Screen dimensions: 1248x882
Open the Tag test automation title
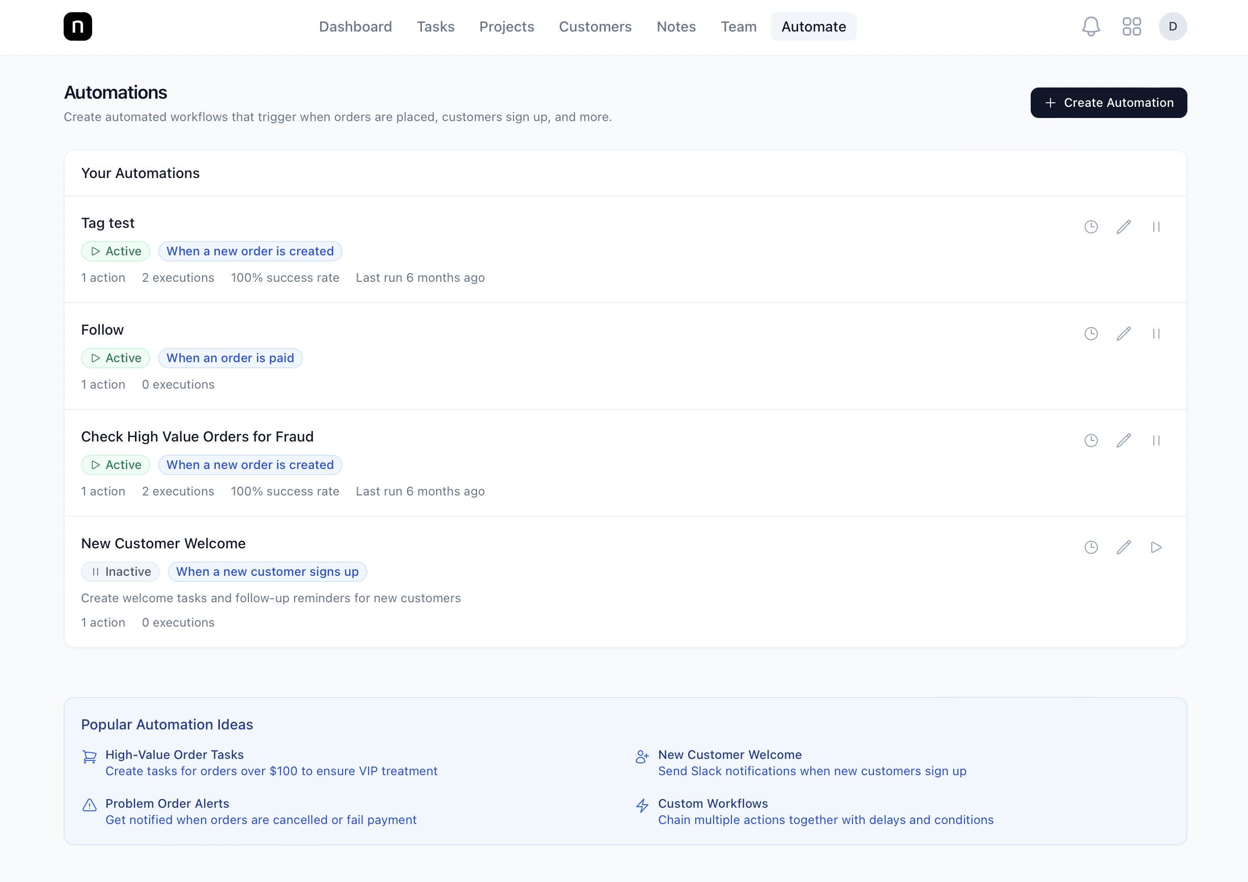coord(107,223)
